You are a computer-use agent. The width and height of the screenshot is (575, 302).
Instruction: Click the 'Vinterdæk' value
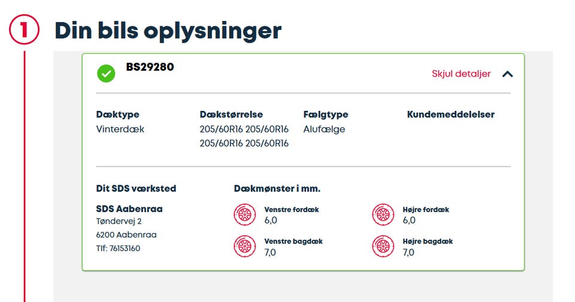[x=120, y=129]
